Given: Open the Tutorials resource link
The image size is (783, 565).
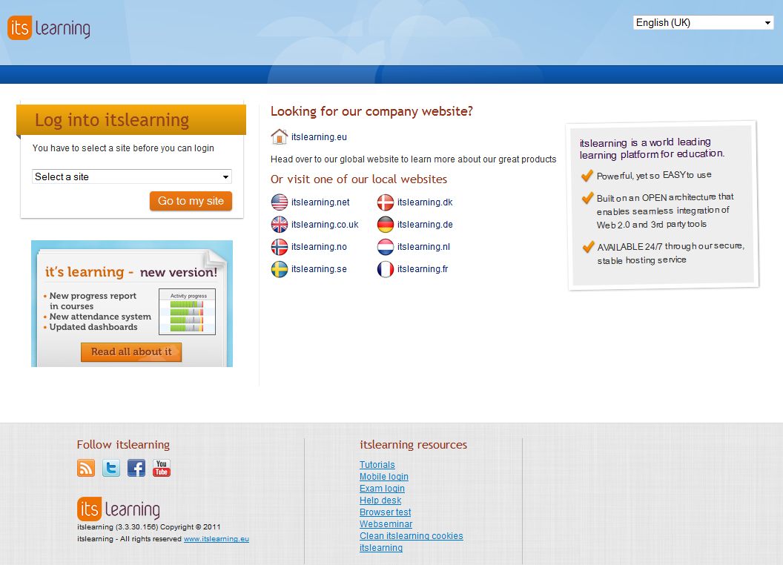Looking at the screenshot, I should 377,465.
